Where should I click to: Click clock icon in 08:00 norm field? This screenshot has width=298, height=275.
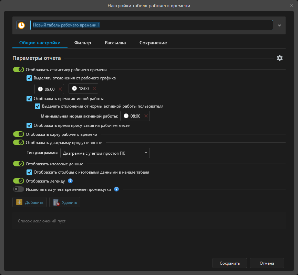126,116
